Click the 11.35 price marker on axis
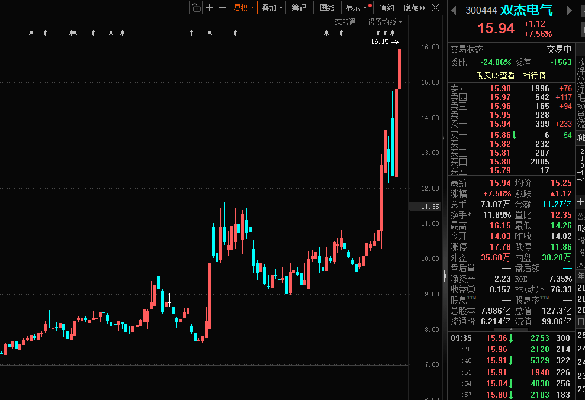 coord(425,207)
